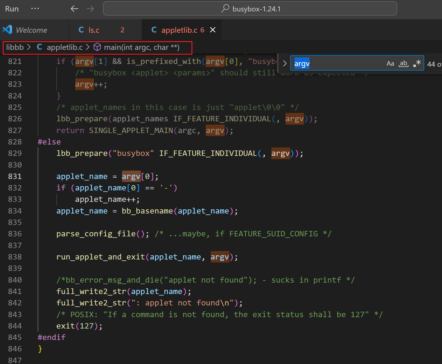This screenshot has width=442, height=364.
Task: Click the C file icon on ls.c tab
Action: (81, 30)
